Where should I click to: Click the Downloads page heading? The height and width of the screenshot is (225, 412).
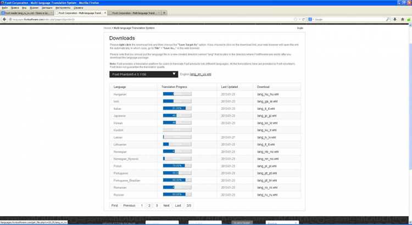tap(122, 38)
